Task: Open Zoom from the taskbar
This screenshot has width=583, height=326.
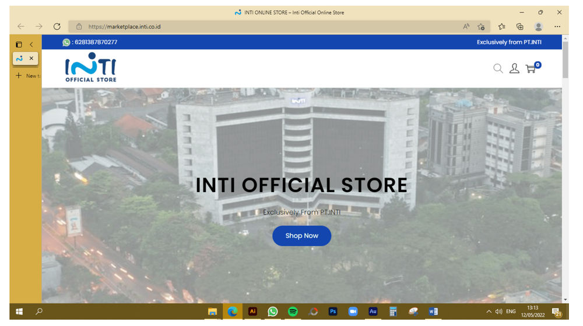Action: tap(353, 311)
